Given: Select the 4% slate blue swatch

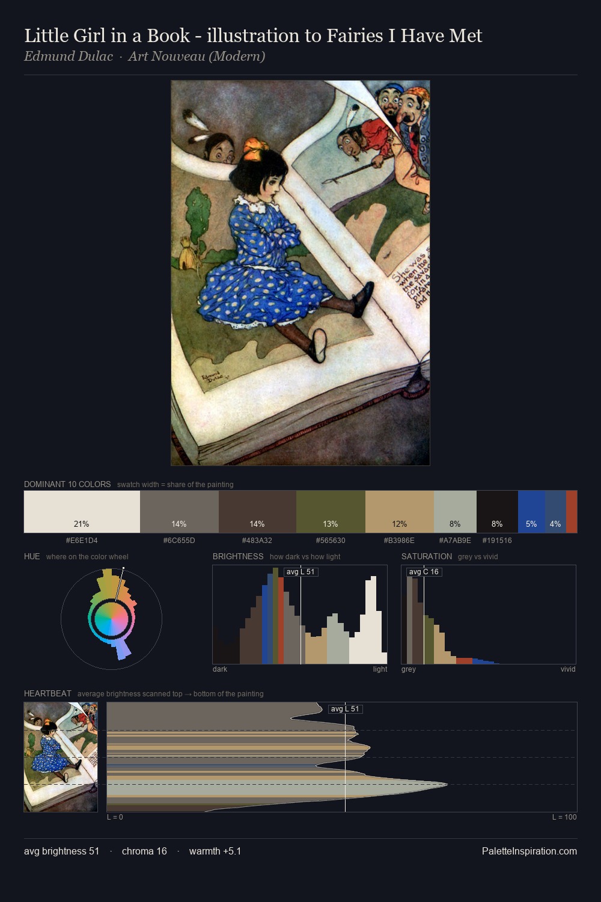Looking at the screenshot, I should [555, 512].
